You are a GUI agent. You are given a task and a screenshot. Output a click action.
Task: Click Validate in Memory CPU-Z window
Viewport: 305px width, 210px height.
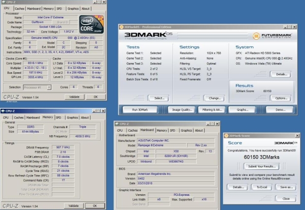click(74, 206)
